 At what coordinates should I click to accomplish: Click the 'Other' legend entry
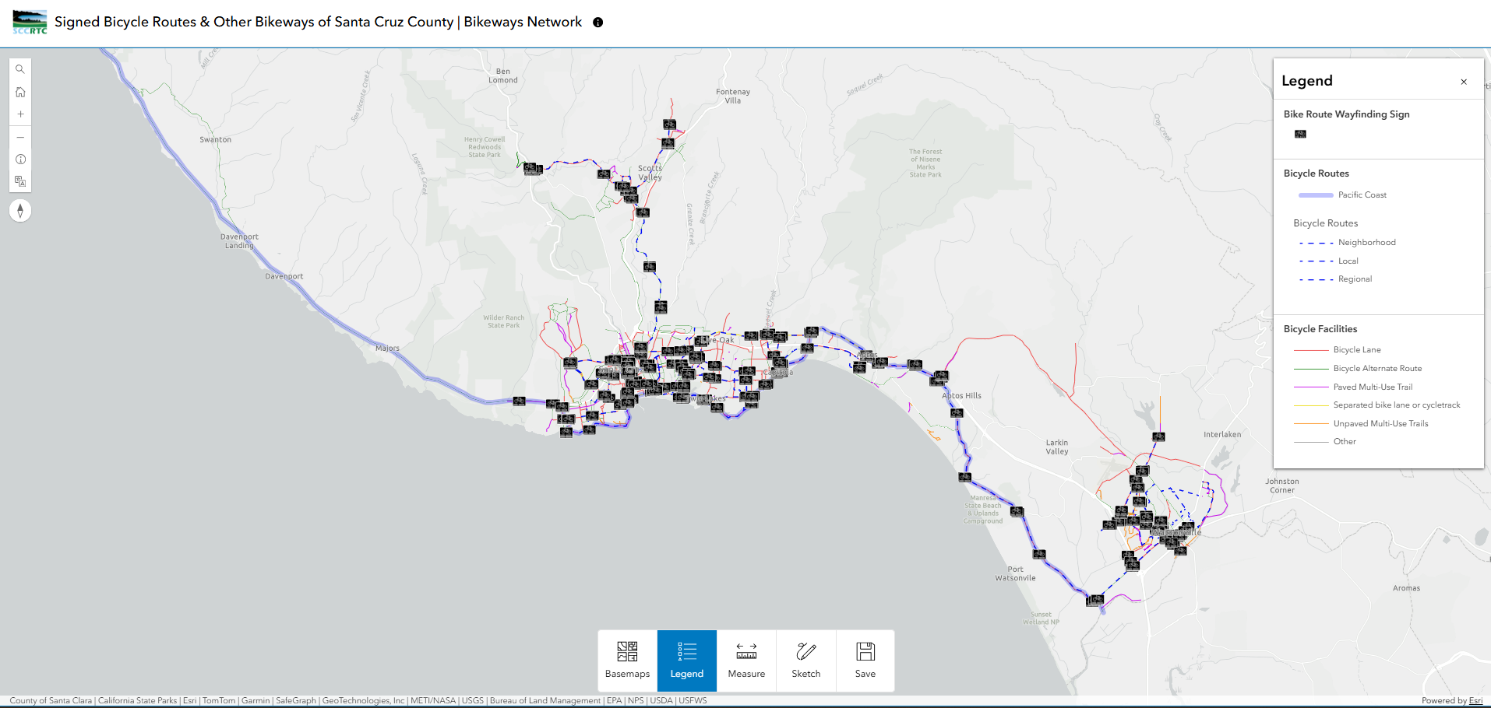[x=1345, y=442]
